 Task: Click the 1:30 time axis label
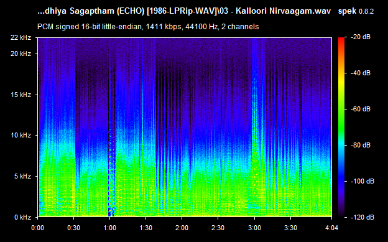145,228
